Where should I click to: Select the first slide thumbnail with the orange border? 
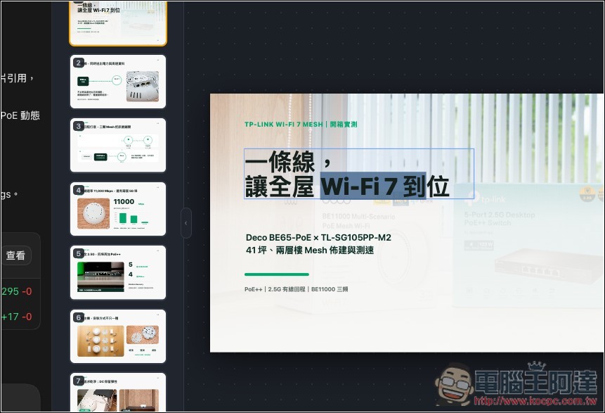(118, 23)
